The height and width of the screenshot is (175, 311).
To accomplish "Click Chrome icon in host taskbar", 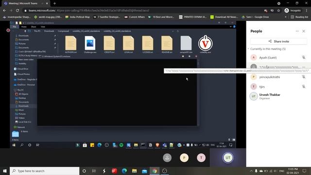I will pyautogui.click(x=155, y=171).
